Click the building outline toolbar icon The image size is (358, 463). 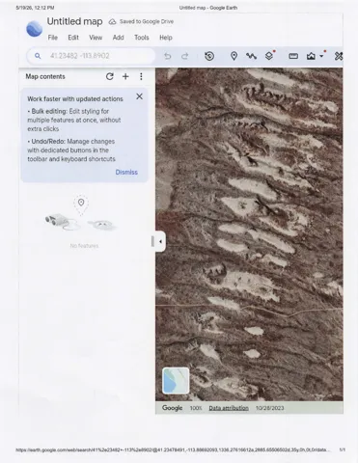311,56
